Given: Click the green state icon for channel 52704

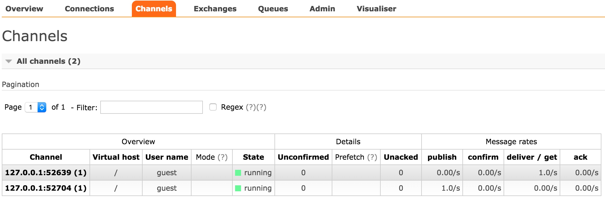Looking at the screenshot, I should [x=238, y=188].
